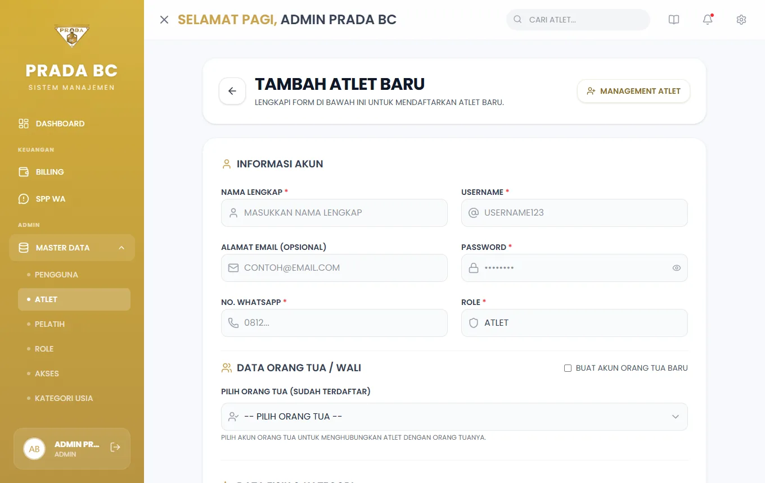765x483 pixels.
Task: Click the Nama Lengkap input field
Action: click(334, 213)
